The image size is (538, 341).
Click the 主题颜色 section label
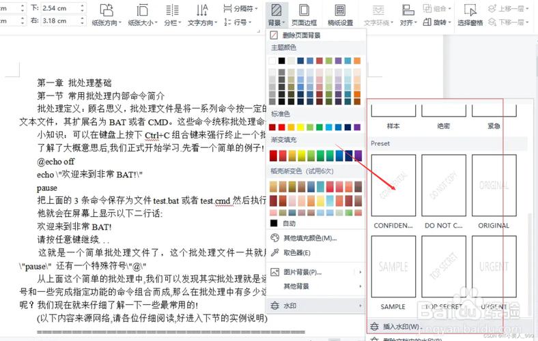[x=284, y=47]
